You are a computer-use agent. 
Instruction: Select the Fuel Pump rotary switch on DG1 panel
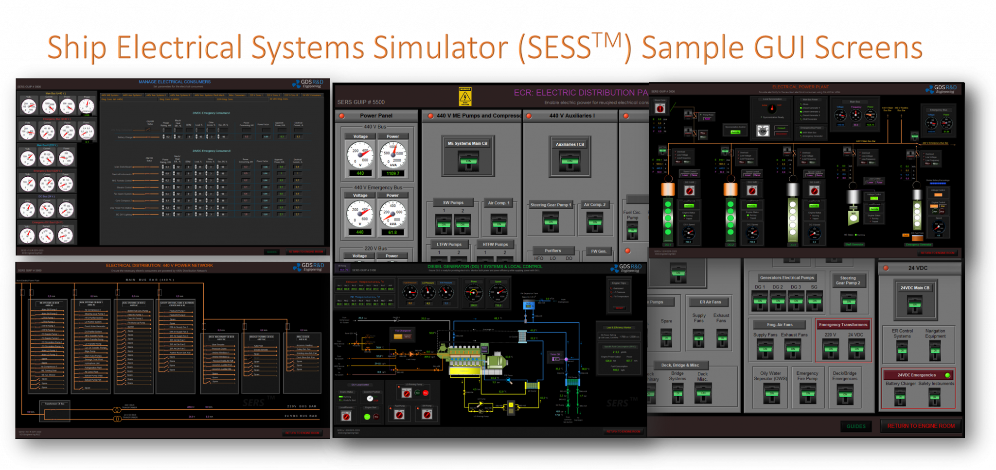(400, 414)
